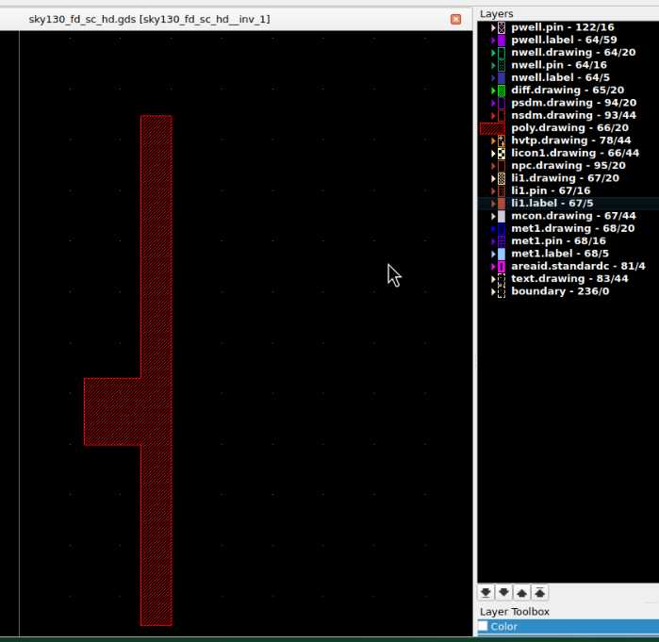Click the poly.drawing layer pattern icon
Viewport: 659px width, 642px height.
tap(492, 128)
